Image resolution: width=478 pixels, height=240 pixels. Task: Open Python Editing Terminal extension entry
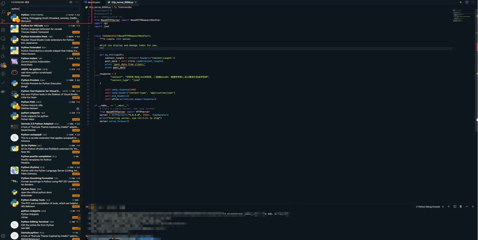[x=45, y=225]
